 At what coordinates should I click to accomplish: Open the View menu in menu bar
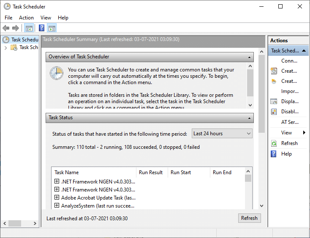tap(46, 18)
